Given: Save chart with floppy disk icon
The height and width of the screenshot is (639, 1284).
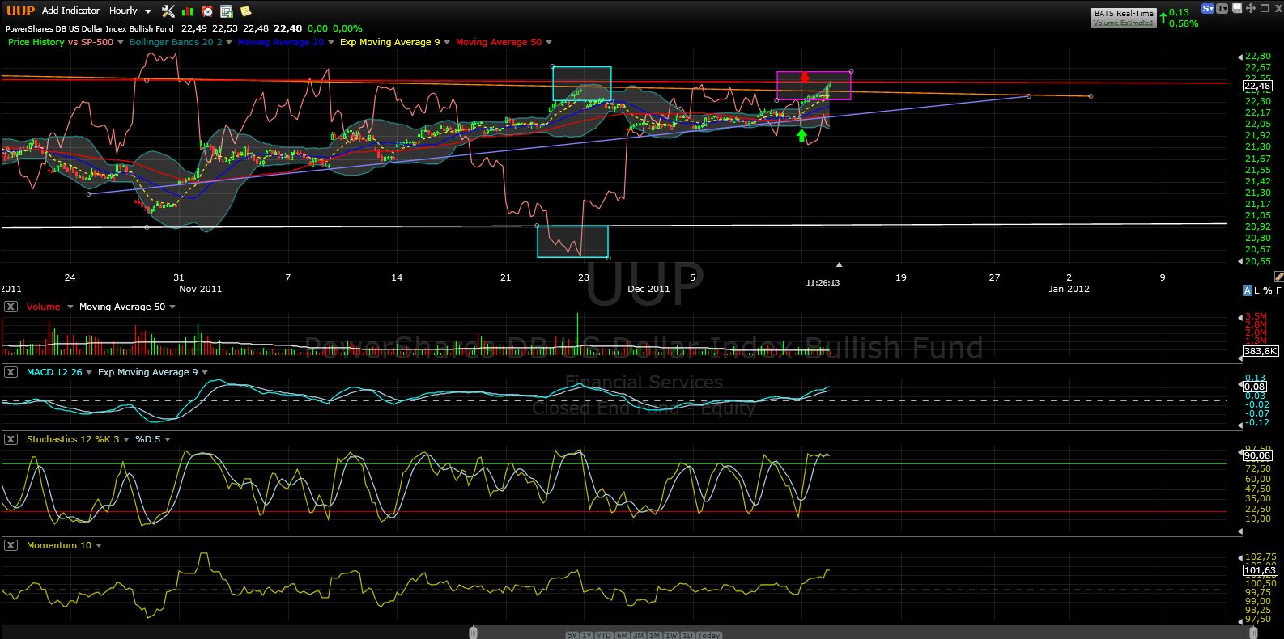Looking at the screenshot, I should tap(1237, 9).
